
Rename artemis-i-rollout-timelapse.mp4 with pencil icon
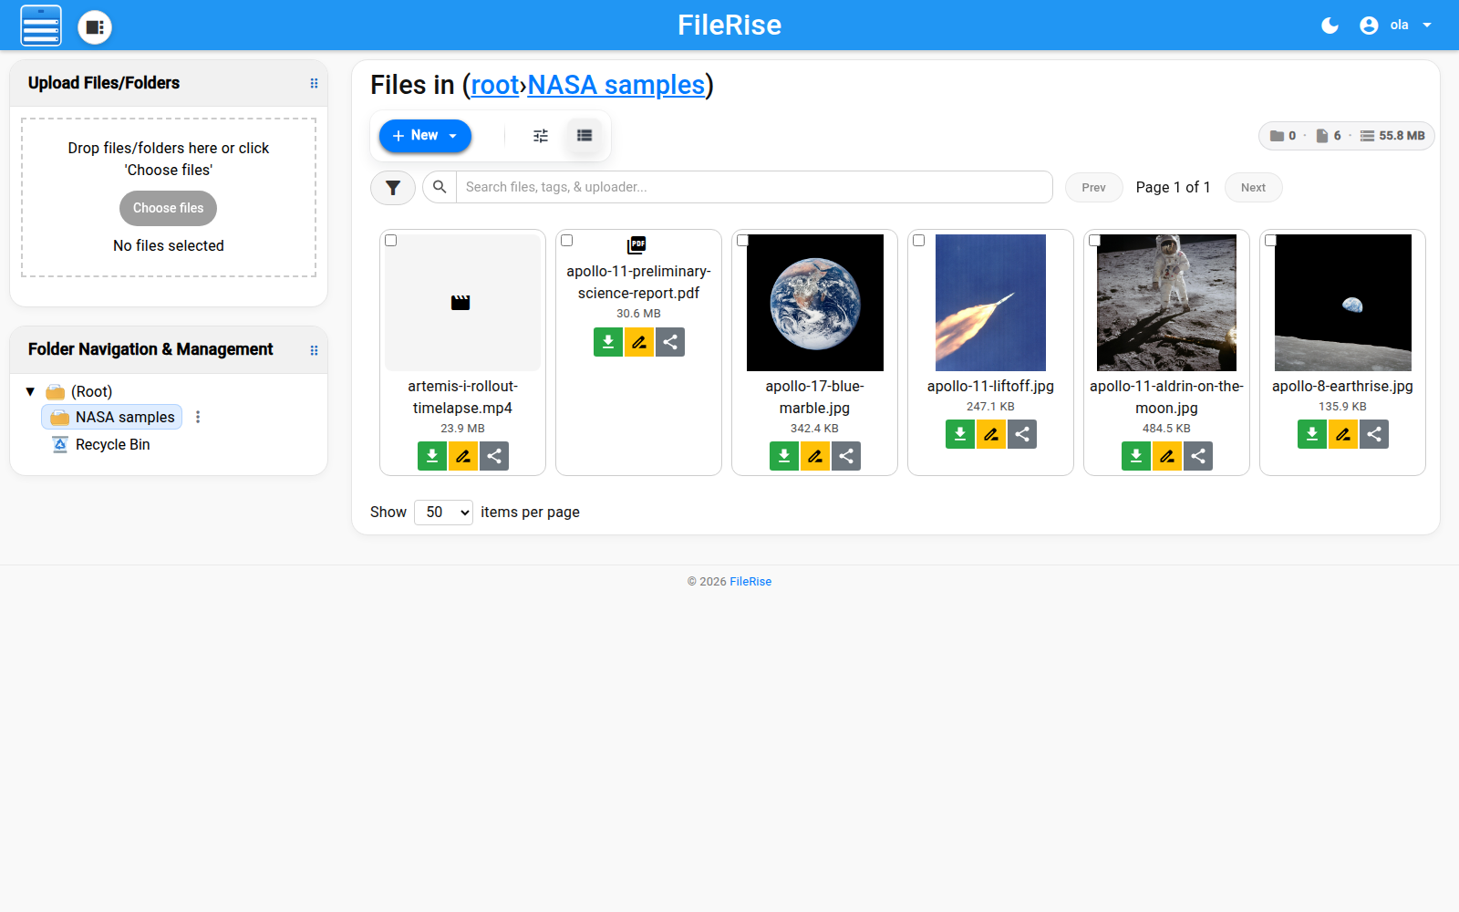click(463, 456)
